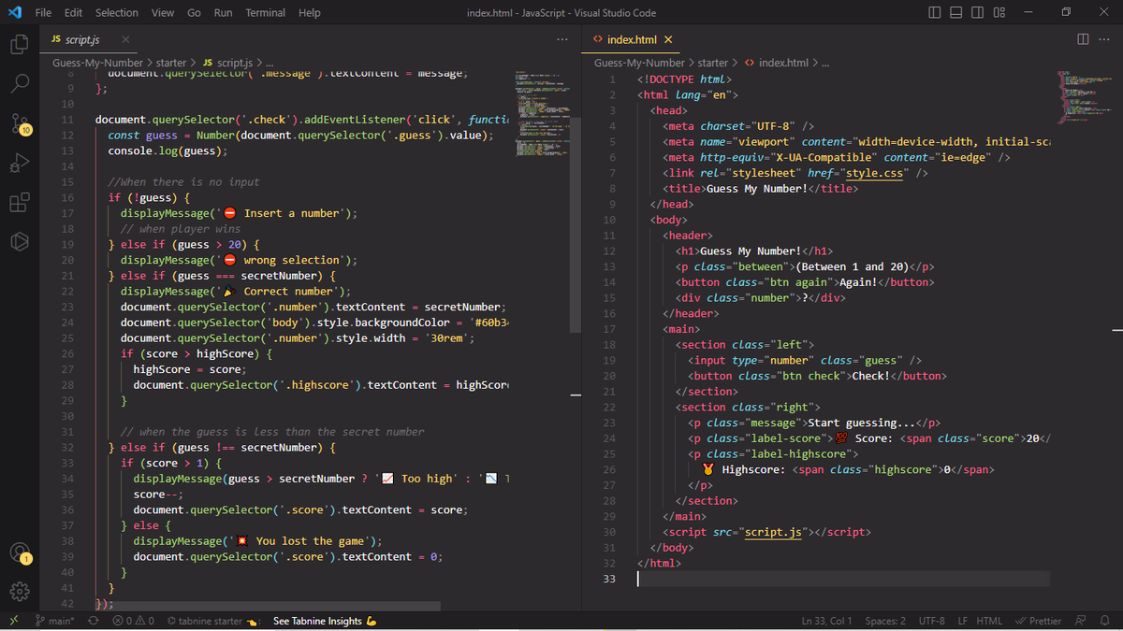Screen dimensions: 1123x631
Task: Click Prettier formatter status item
Action: [1038, 621]
